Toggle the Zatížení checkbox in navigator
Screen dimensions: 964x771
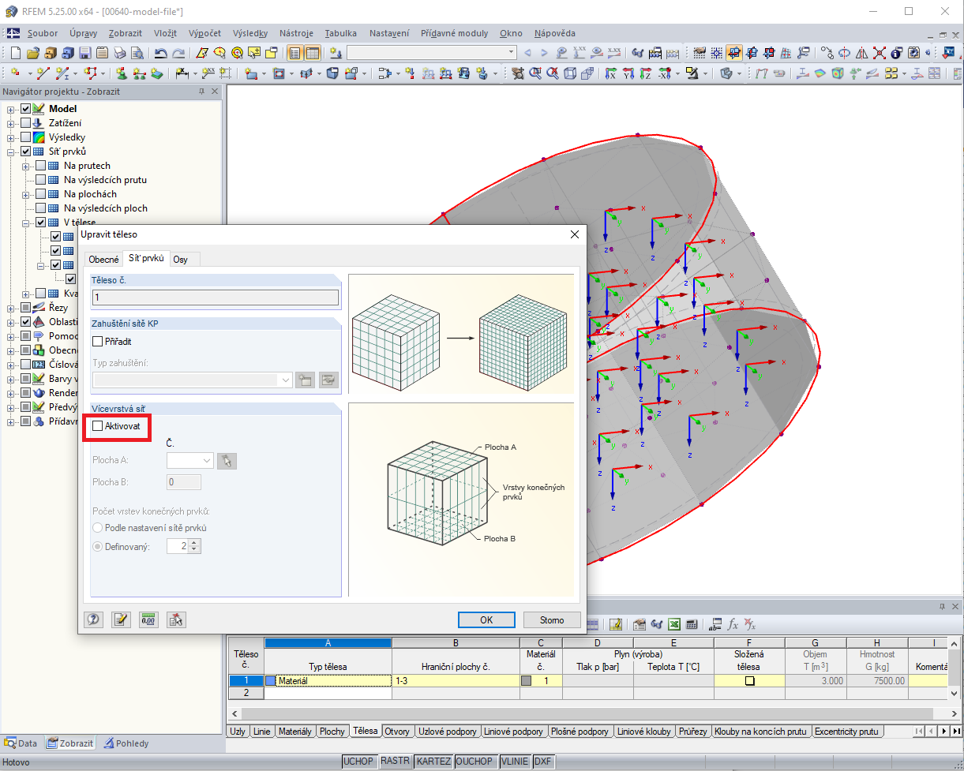pyautogui.click(x=26, y=123)
